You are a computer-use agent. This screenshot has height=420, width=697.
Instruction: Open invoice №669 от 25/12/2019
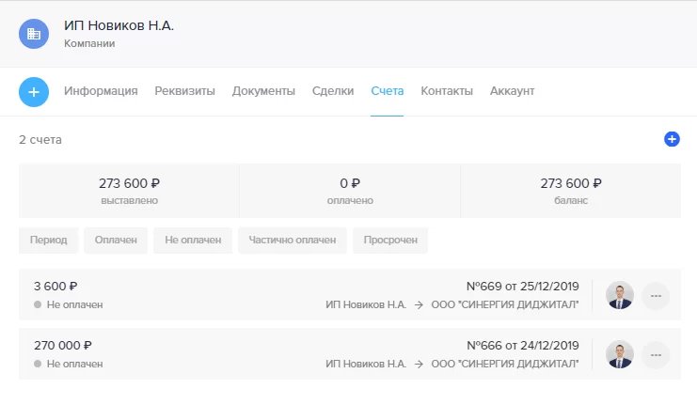coord(522,287)
